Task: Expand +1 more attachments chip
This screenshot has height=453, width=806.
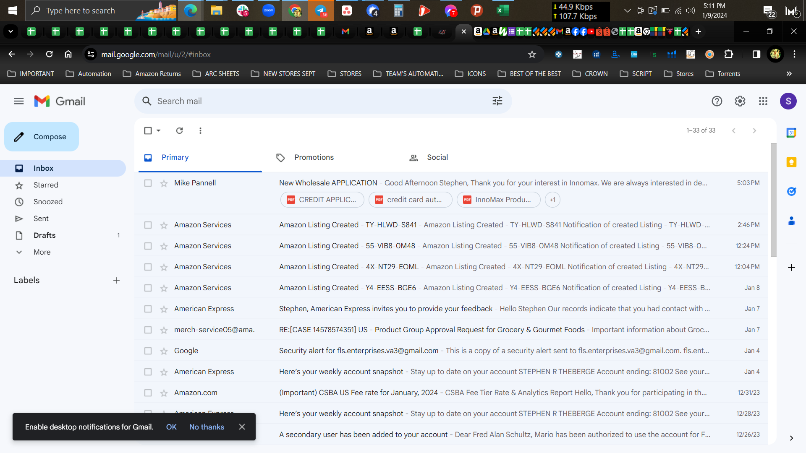Action: (552, 200)
